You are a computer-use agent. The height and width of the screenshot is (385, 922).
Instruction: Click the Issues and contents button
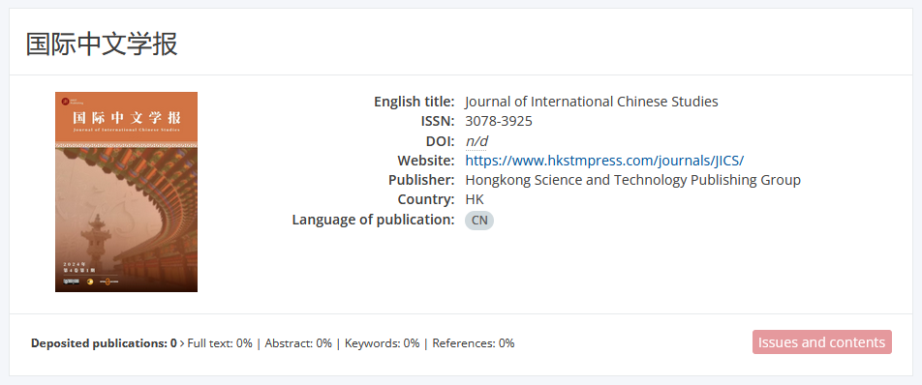(821, 342)
